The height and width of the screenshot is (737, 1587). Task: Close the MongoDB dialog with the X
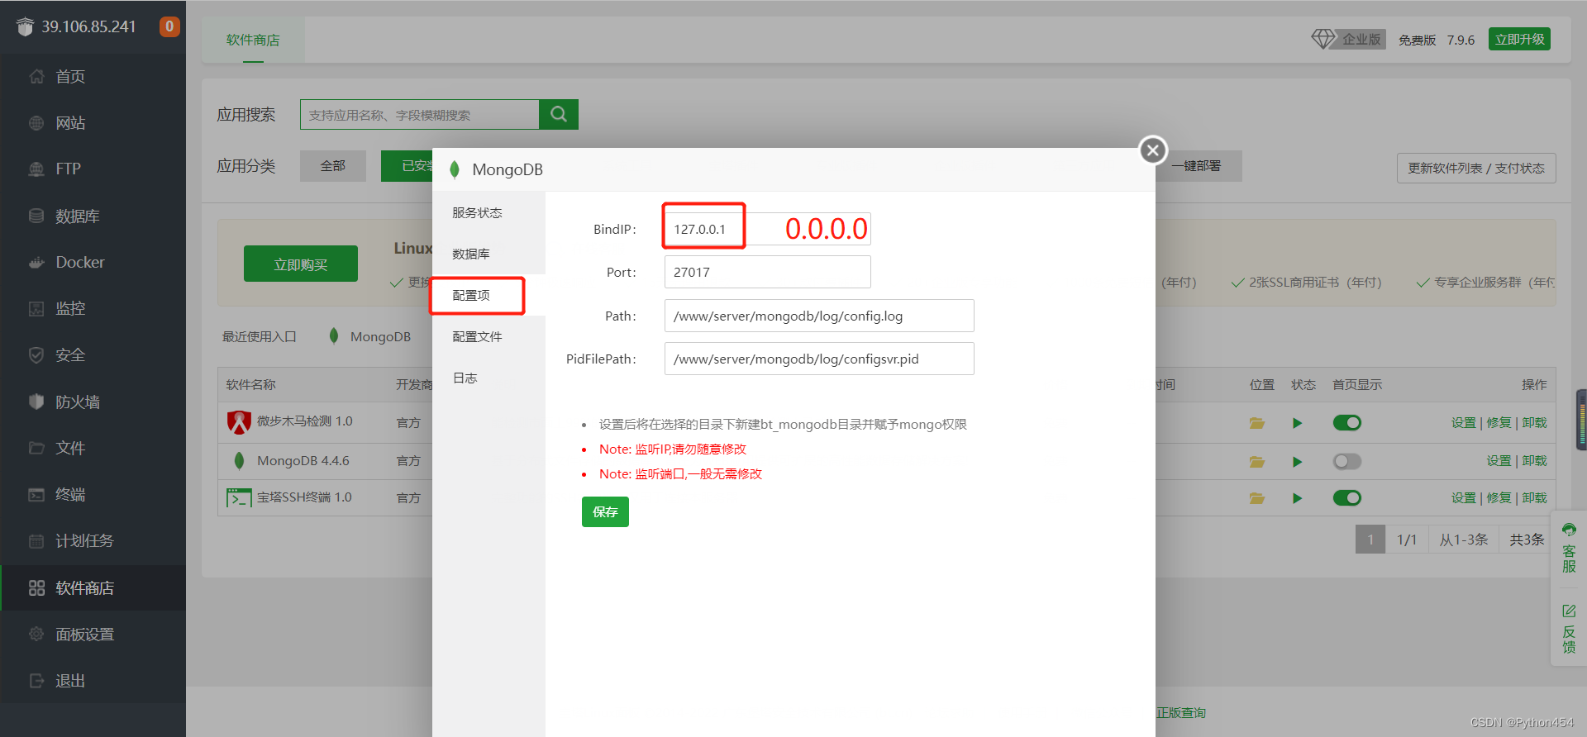tap(1153, 150)
